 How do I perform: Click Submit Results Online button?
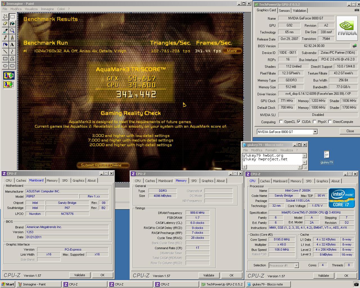103,165
